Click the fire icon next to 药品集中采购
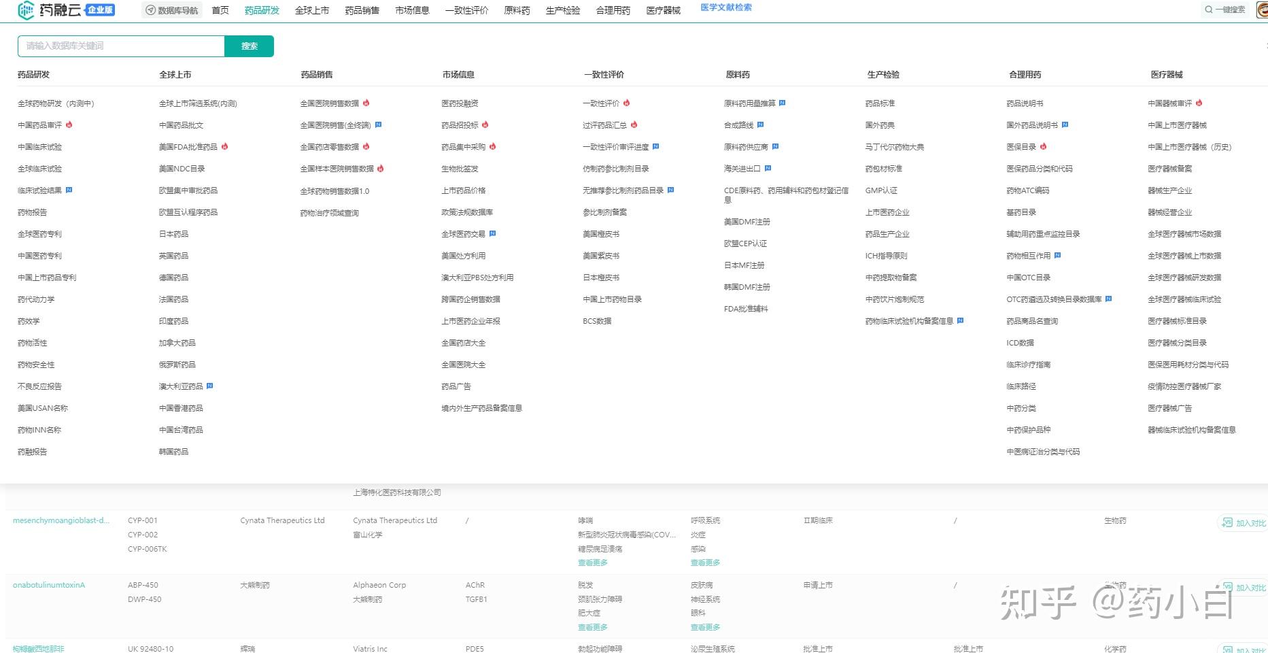 click(494, 146)
